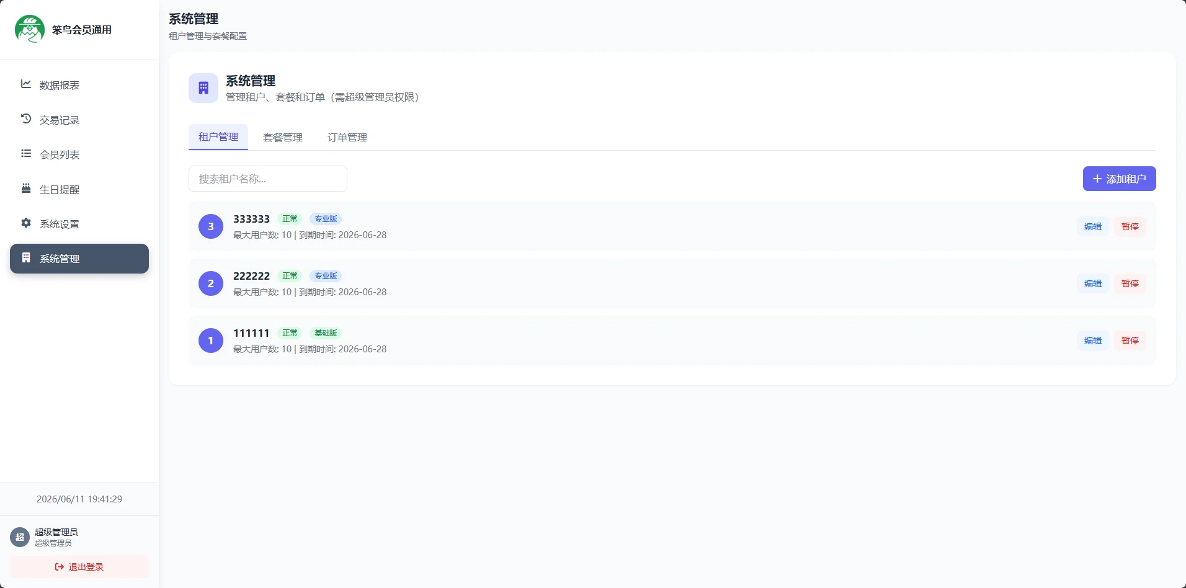Click tenant name 111111
Image resolution: width=1186 pixels, height=588 pixels.
point(251,333)
